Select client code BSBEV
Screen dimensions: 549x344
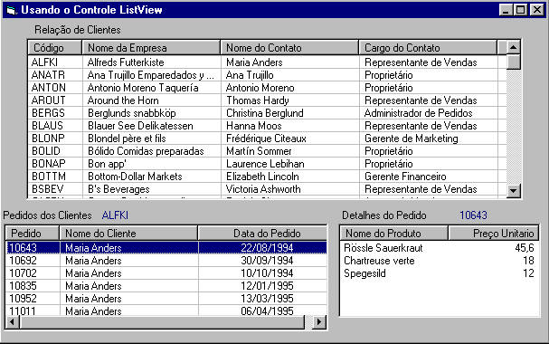tap(48, 189)
